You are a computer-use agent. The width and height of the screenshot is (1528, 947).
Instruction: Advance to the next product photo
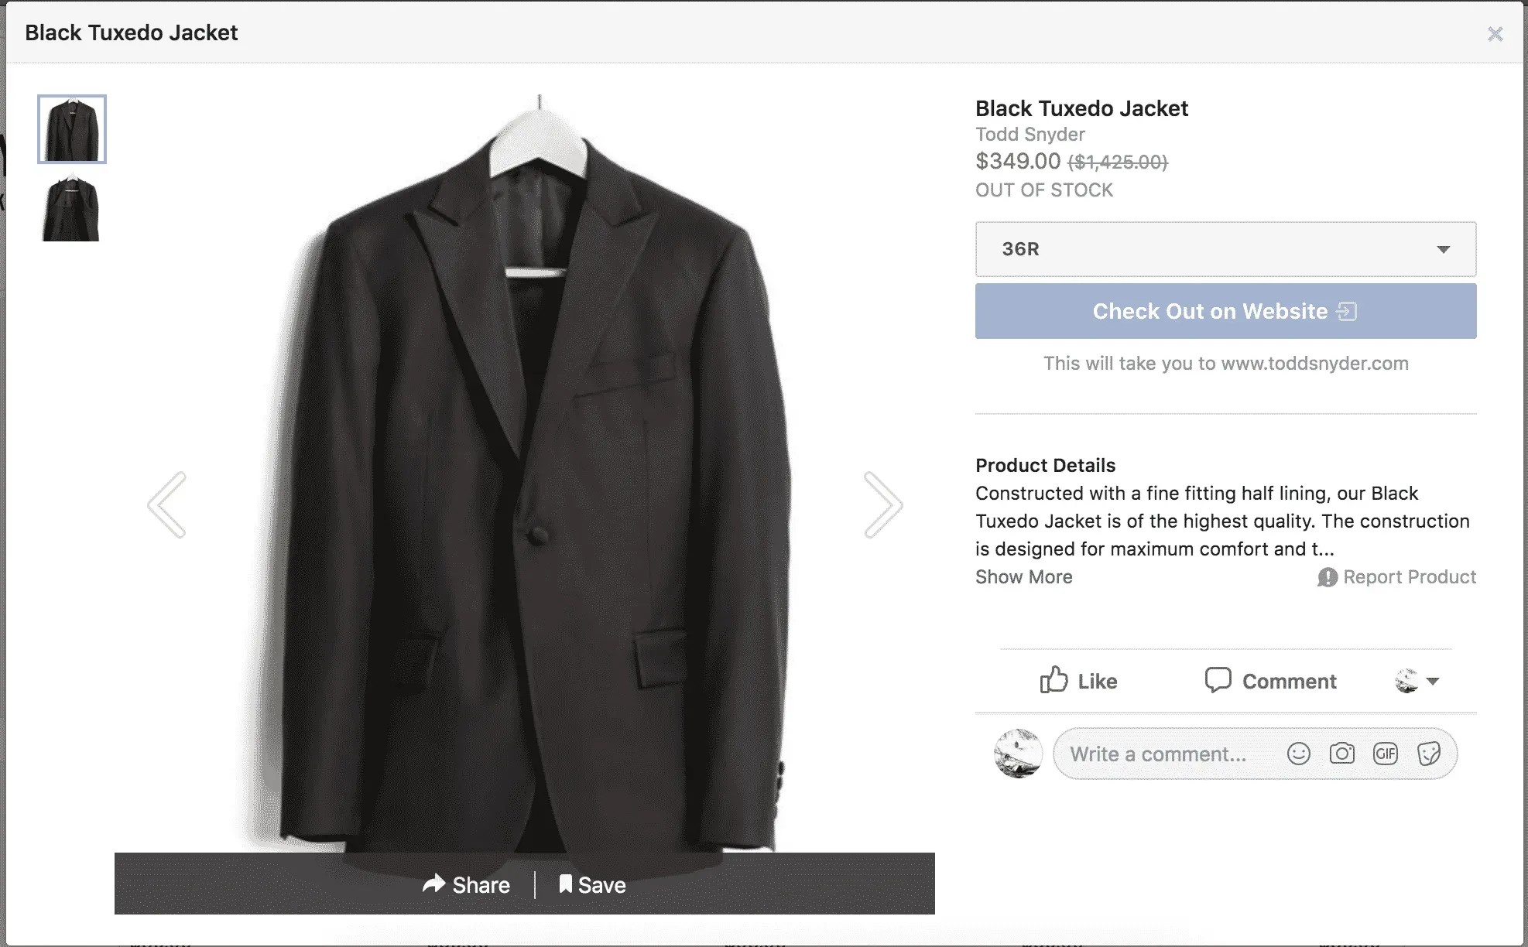882,504
